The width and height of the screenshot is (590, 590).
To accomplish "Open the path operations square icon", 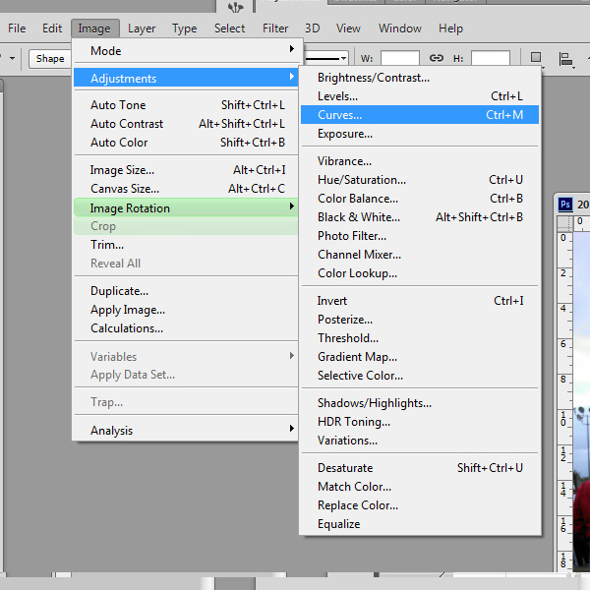I will point(536,58).
